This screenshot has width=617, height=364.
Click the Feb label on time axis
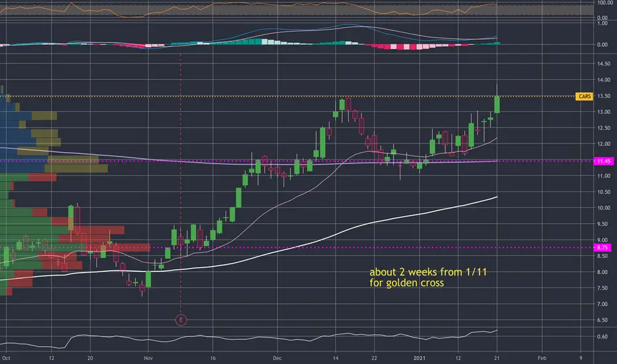click(x=542, y=358)
